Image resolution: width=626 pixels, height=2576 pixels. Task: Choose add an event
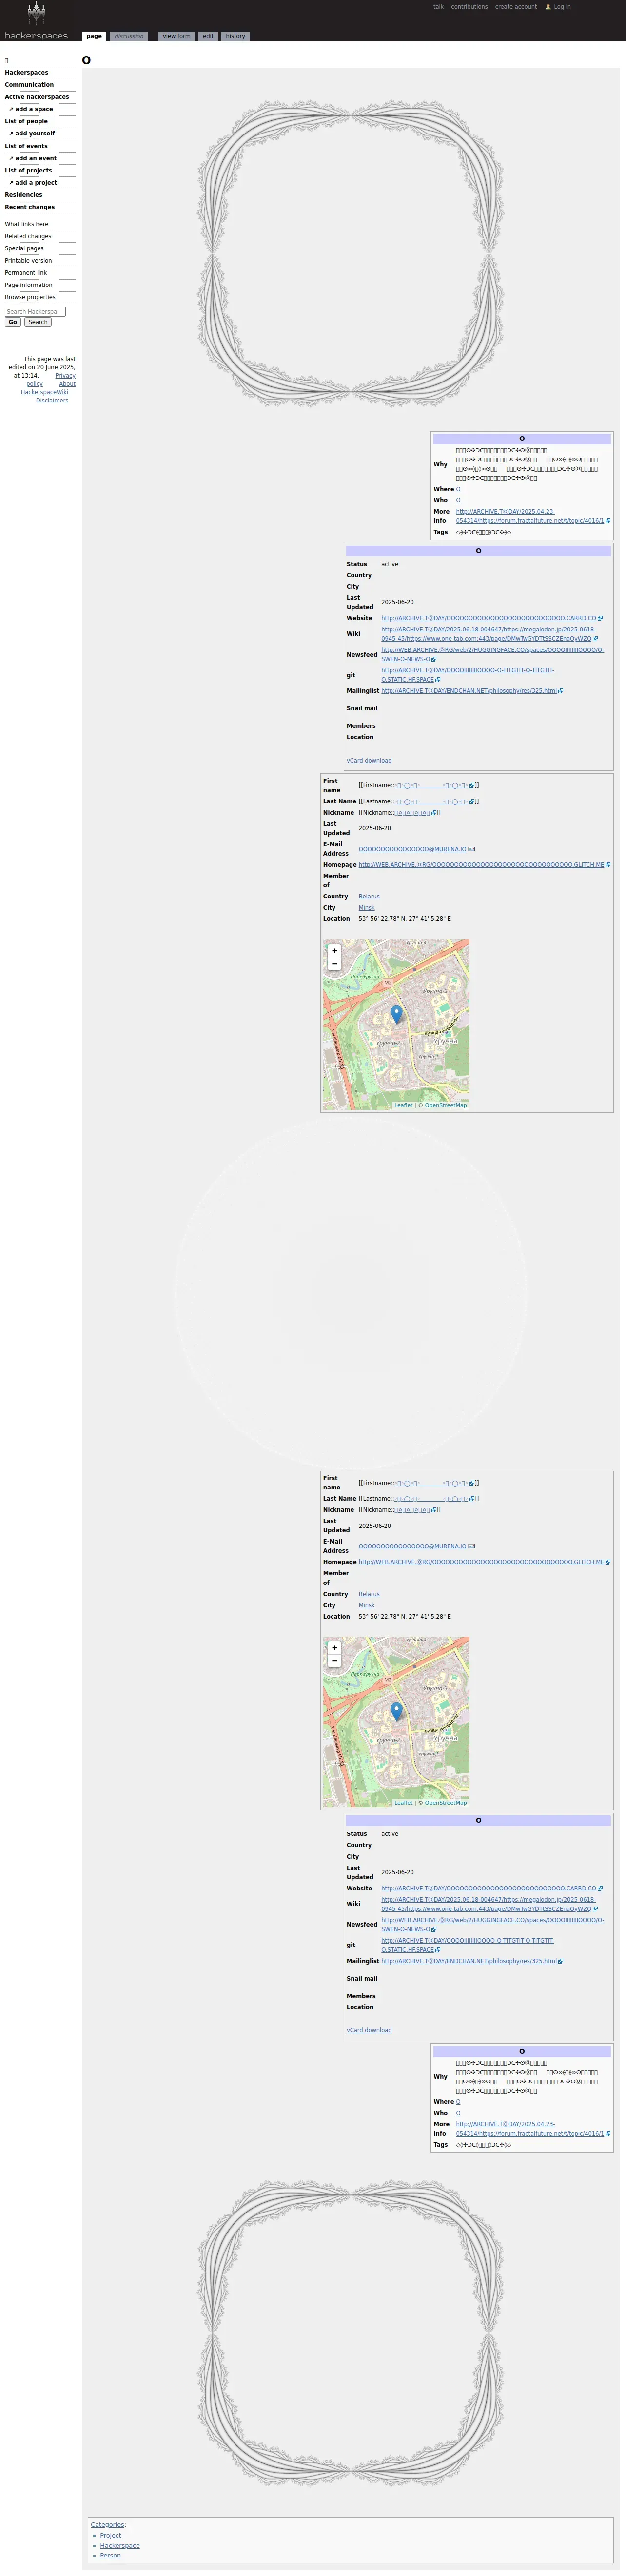pyautogui.click(x=36, y=158)
